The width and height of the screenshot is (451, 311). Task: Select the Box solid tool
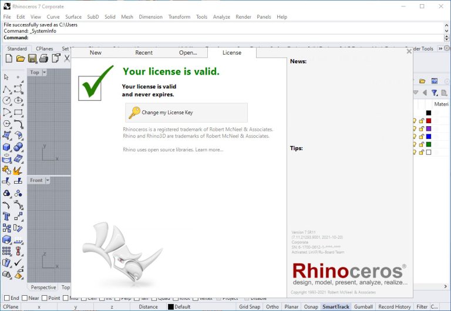[6, 147]
